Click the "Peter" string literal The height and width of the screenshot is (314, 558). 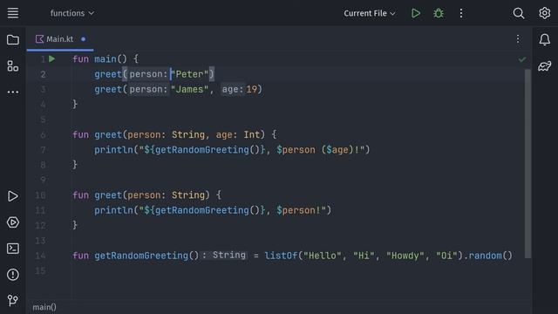coord(189,74)
